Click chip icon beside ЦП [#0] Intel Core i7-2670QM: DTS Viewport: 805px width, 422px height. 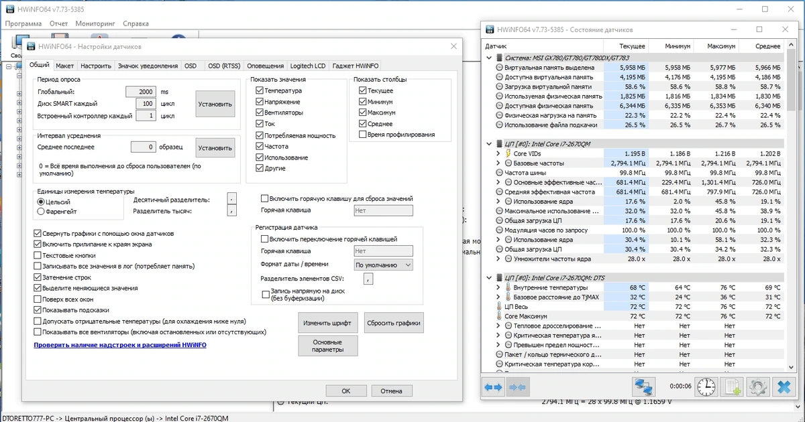[x=500, y=278]
